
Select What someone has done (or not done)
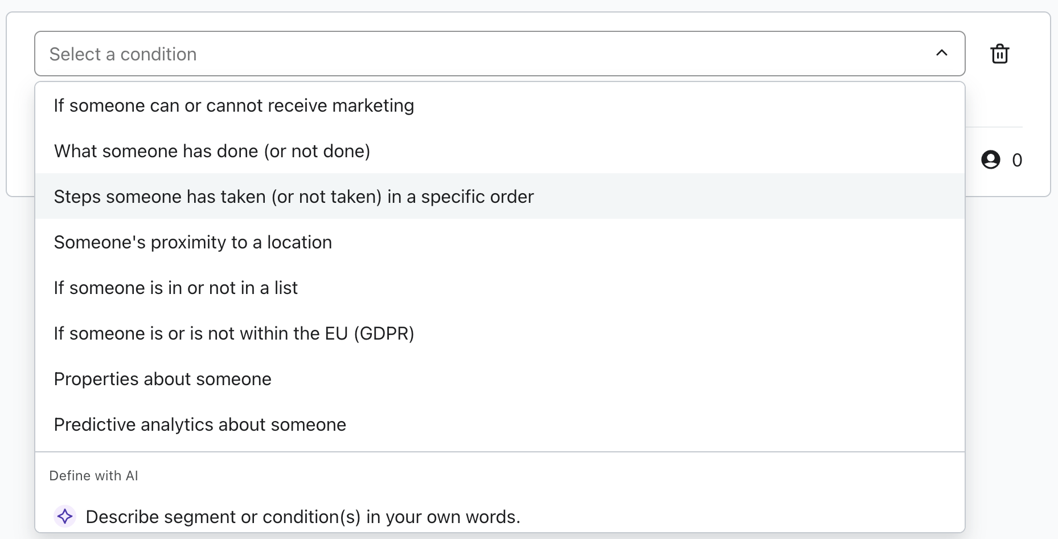click(212, 151)
